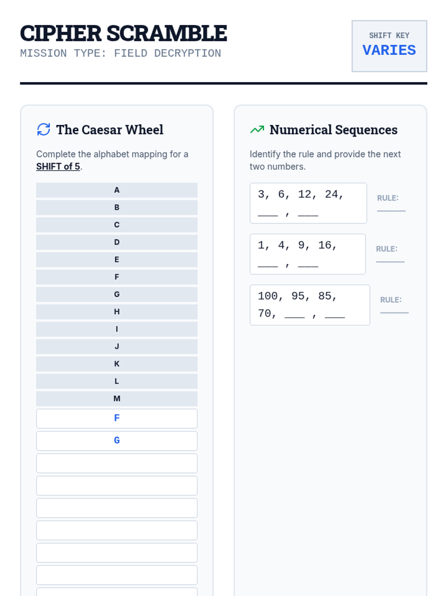Click the 1, 4, 9, 16 sequence box

[307, 254]
